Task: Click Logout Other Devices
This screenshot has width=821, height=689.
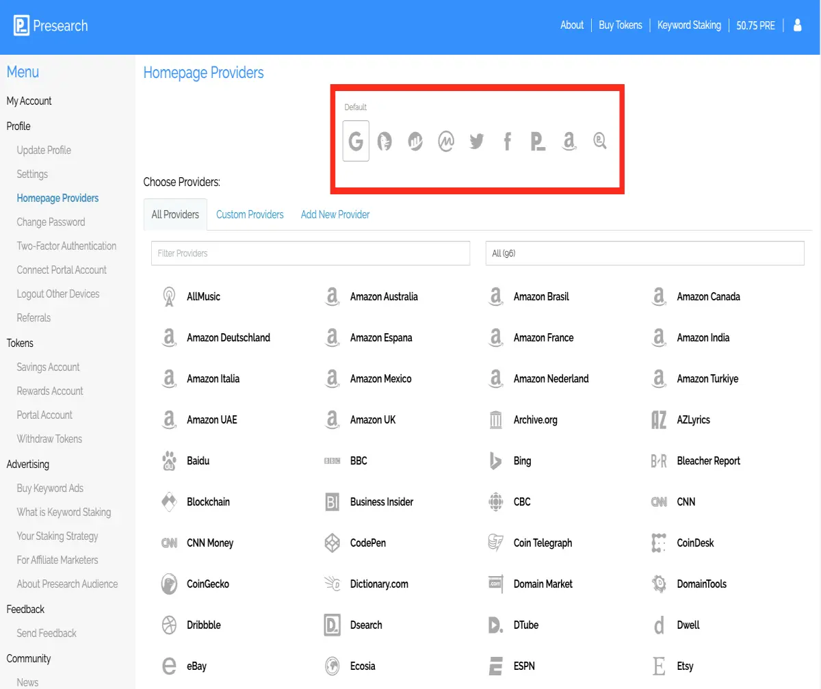Action: 58,294
